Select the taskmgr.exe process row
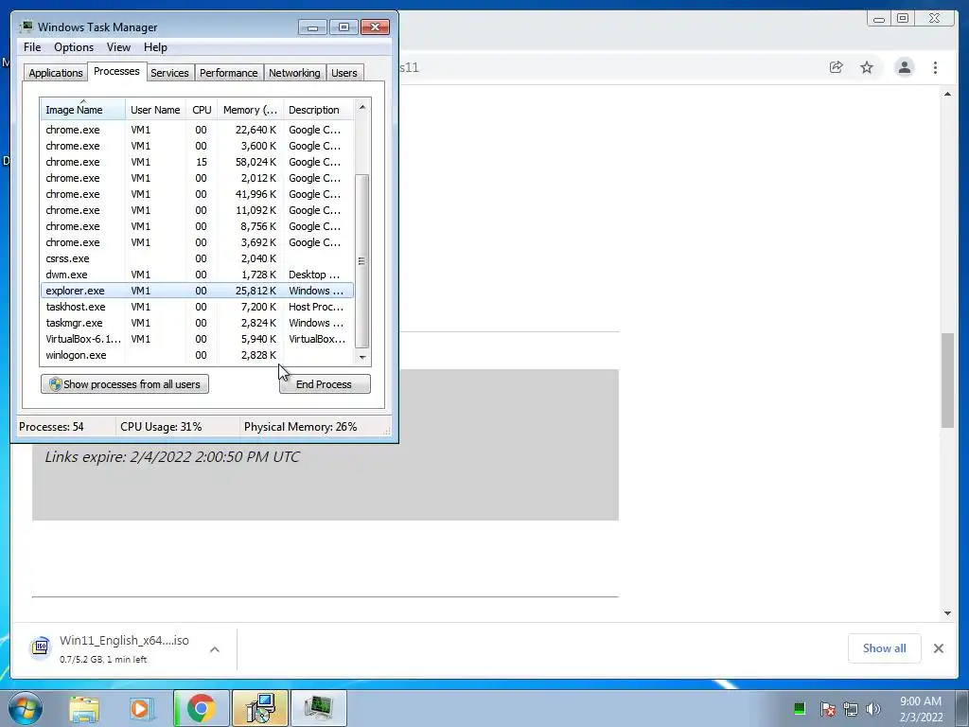 coord(197,323)
